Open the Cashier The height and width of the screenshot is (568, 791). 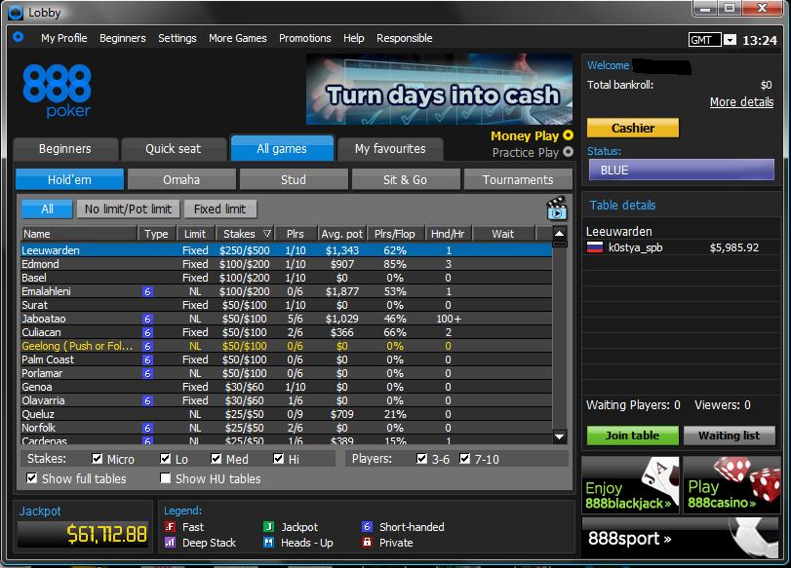(633, 128)
